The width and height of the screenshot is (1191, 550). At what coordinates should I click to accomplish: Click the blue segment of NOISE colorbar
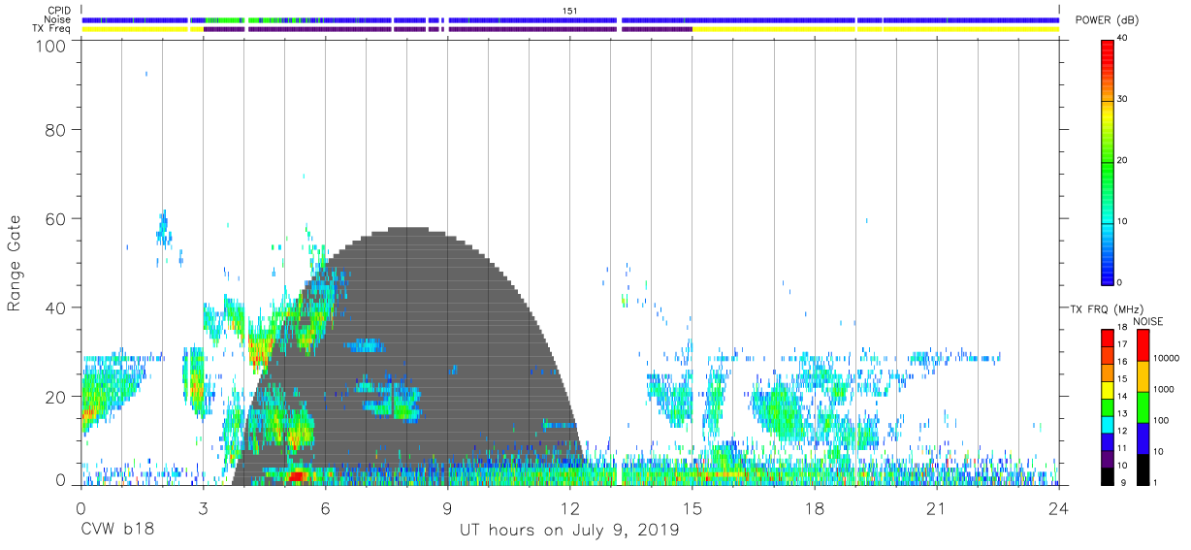pos(1143,438)
